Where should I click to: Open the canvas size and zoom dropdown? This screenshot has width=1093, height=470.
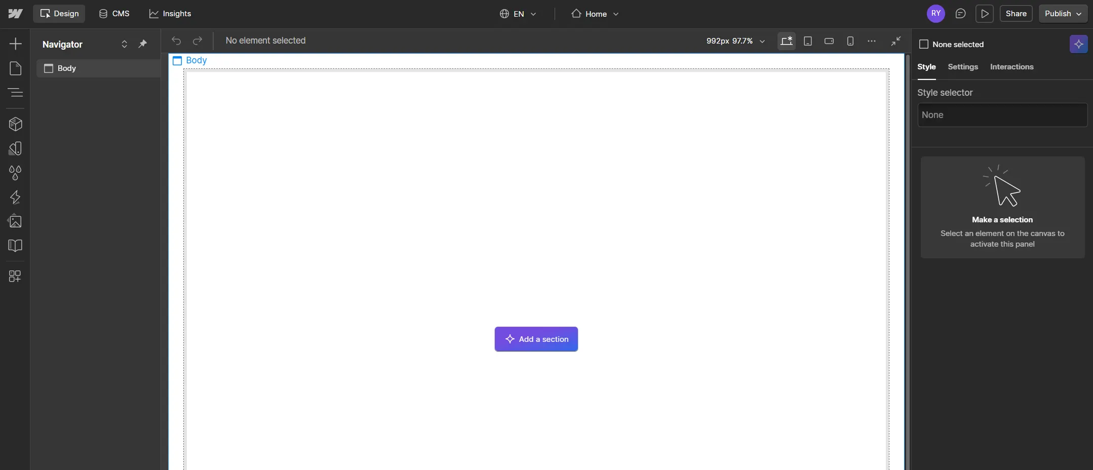[735, 41]
